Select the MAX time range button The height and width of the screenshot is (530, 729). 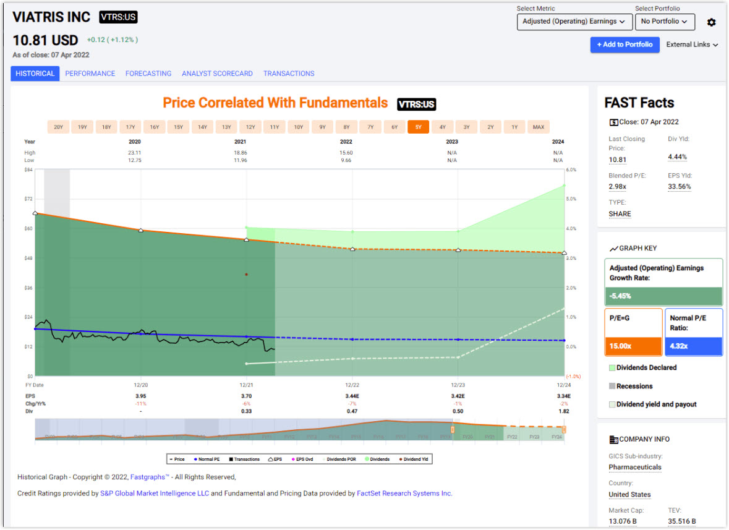(538, 126)
